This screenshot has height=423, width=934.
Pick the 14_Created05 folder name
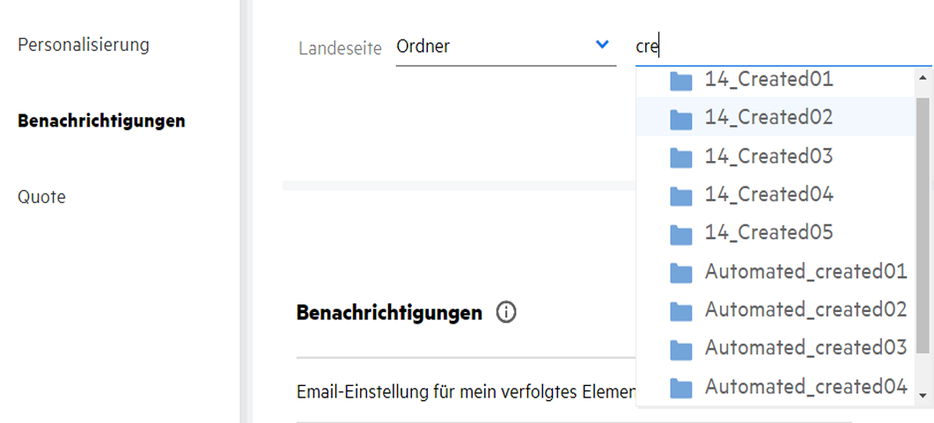pyautogui.click(x=769, y=233)
